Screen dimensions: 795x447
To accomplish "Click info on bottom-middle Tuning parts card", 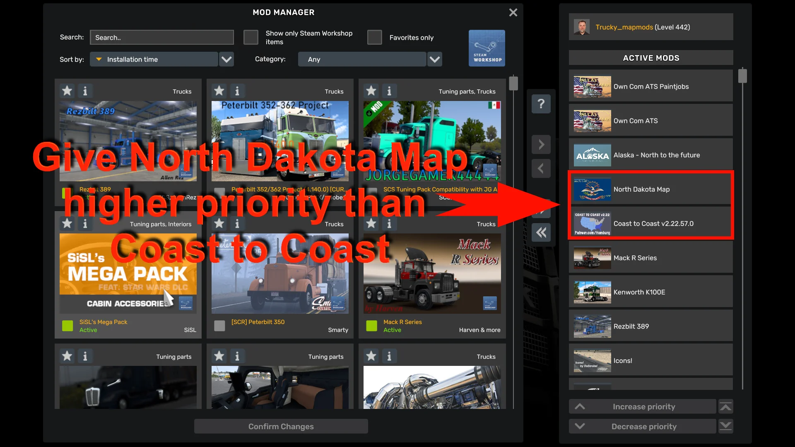I will pyautogui.click(x=237, y=356).
